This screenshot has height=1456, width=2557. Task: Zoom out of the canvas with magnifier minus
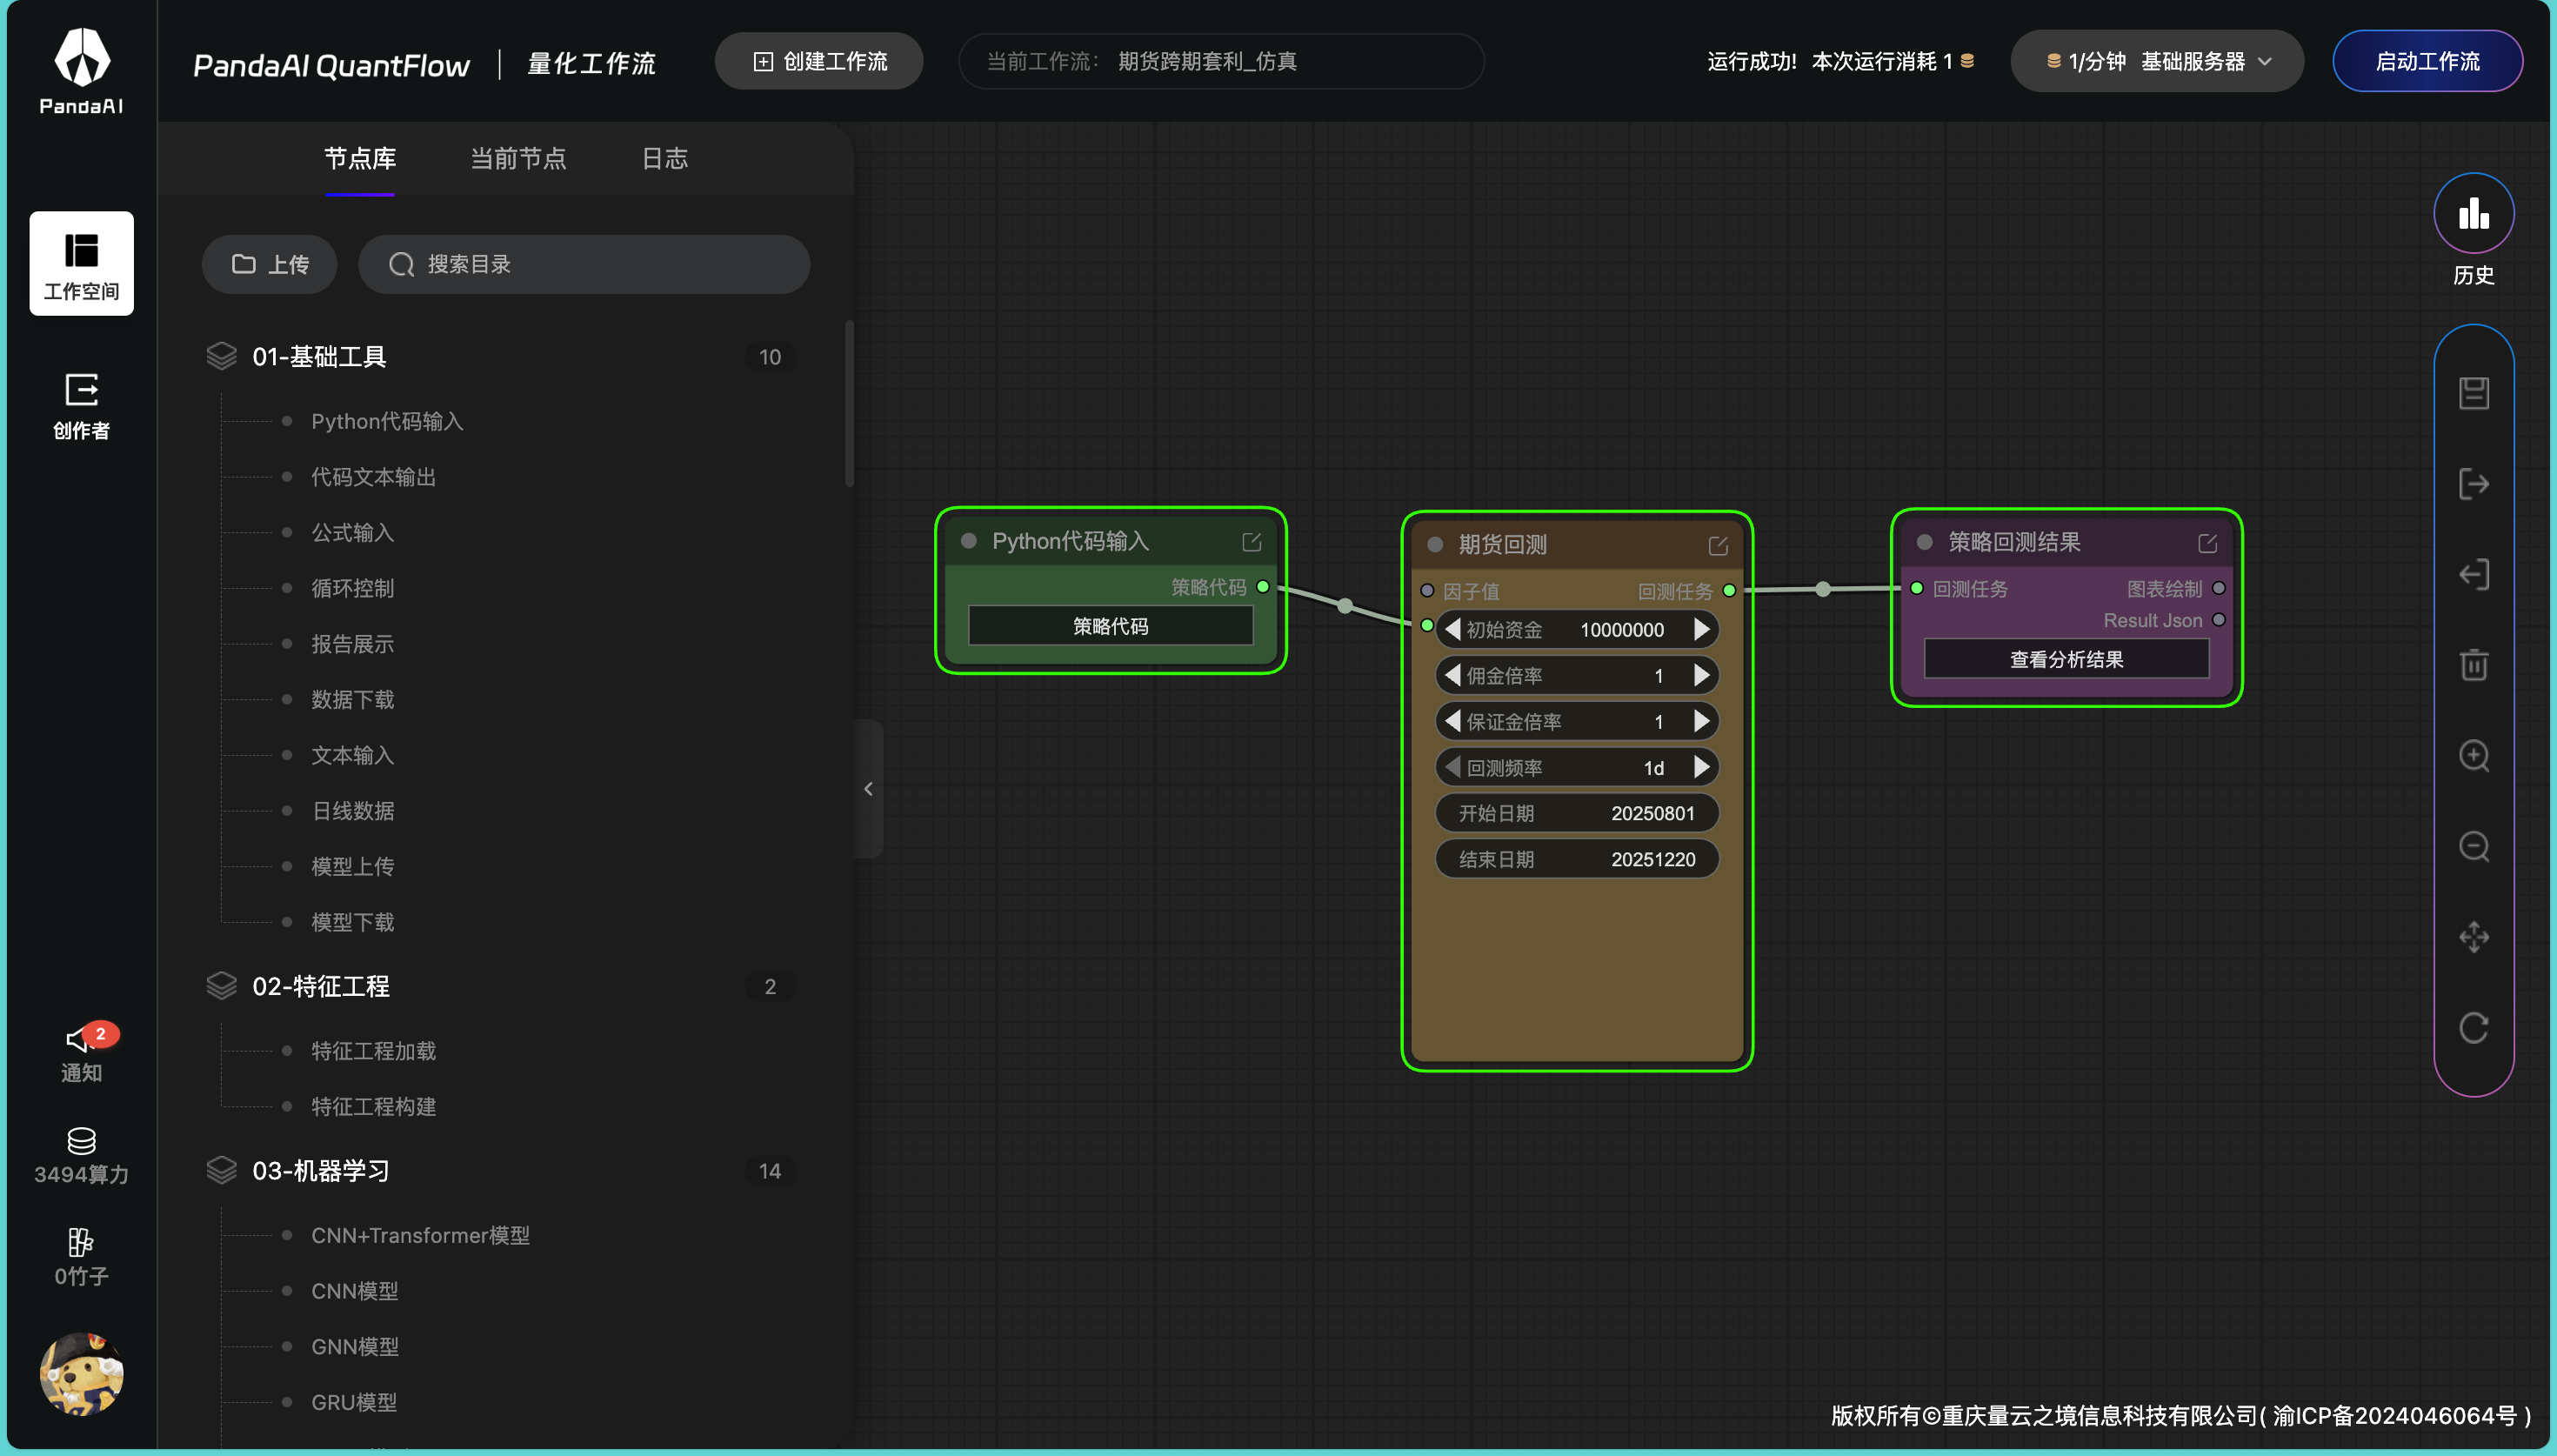point(2473,846)
